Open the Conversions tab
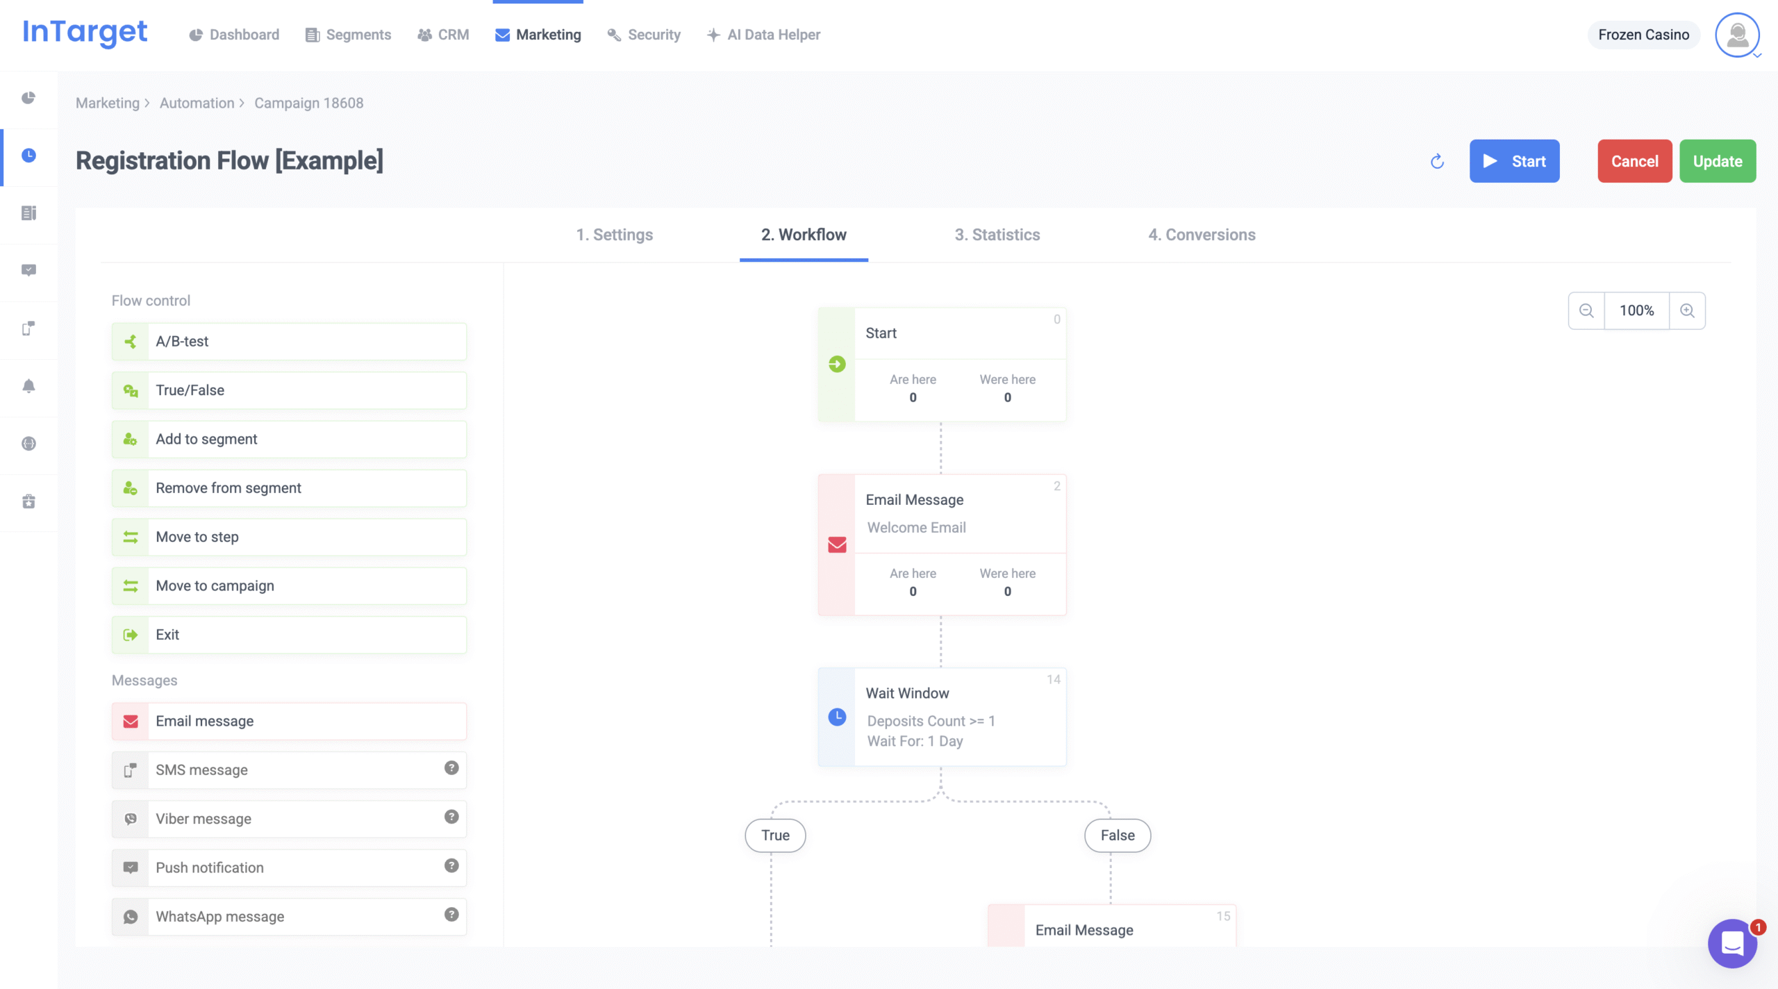Viewport: 1778px width, 989px height. pos(1202,235)
